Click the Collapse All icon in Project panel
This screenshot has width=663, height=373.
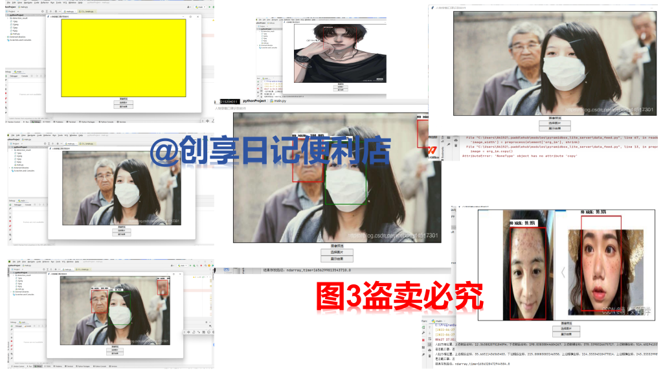(47, 12)
